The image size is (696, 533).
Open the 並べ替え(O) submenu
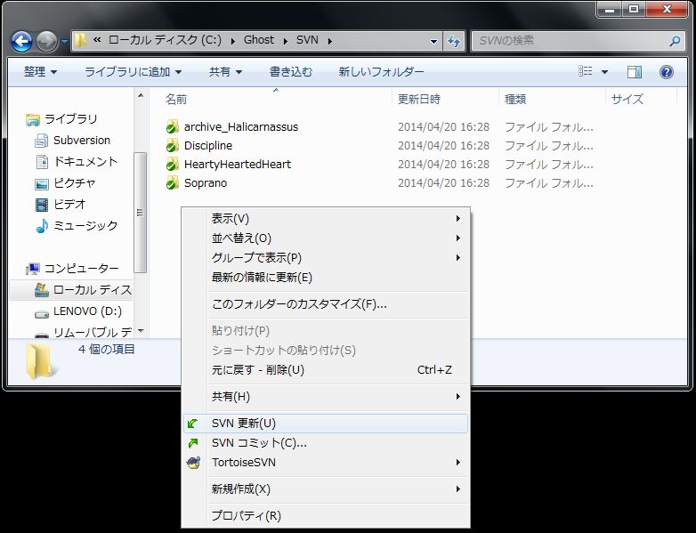(x=326, y=238)
